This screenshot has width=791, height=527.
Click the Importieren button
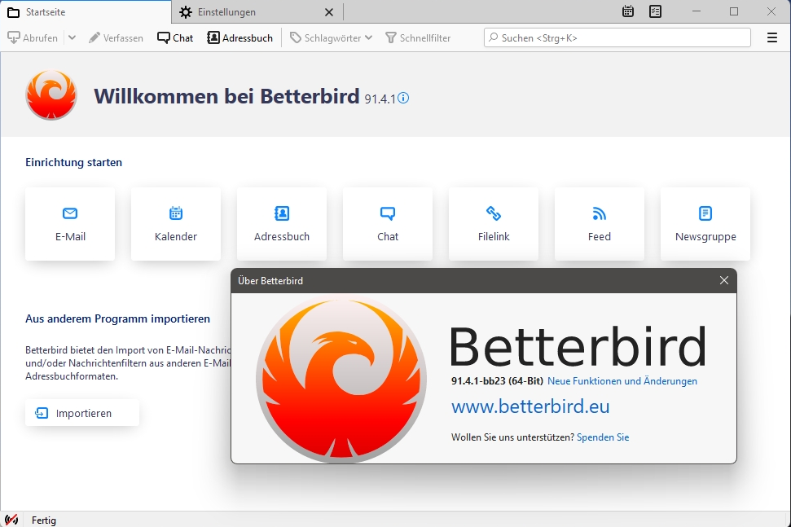(x=82, y=413)
